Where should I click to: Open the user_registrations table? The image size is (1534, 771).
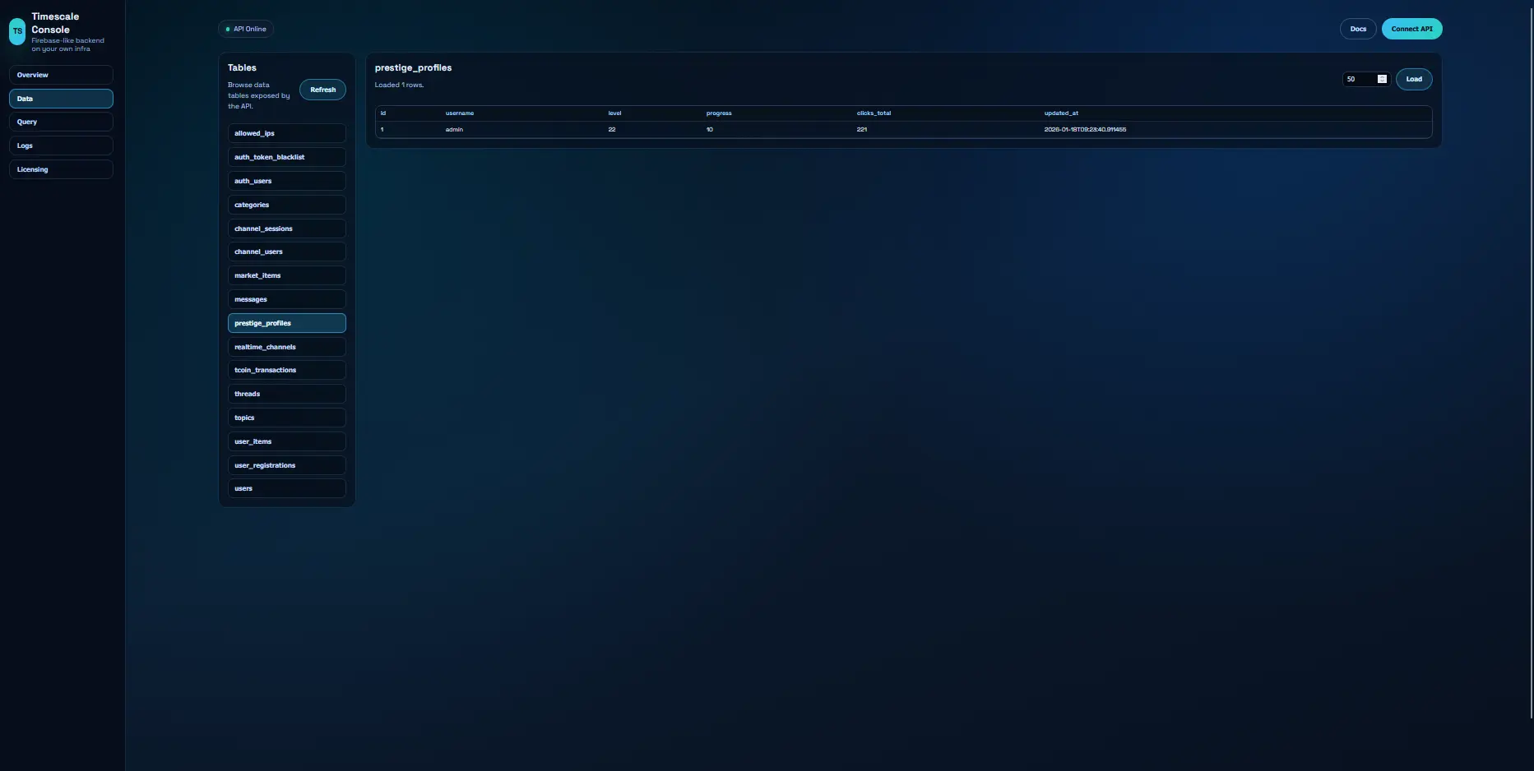tap(286, 465)
